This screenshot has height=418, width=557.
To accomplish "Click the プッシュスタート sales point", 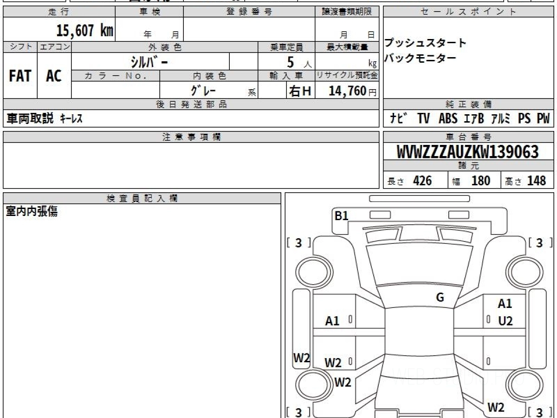I will click(425, 43).
